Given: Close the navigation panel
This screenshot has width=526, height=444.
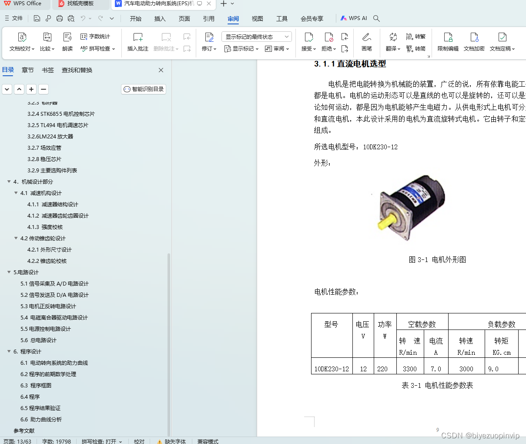Looking at the screenshot, I should click(161, 70).
